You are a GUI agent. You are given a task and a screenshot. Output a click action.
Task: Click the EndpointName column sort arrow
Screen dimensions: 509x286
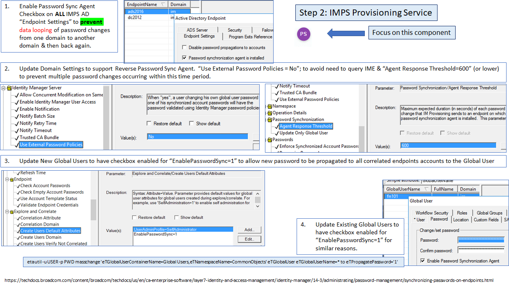[x=164, y=5]
